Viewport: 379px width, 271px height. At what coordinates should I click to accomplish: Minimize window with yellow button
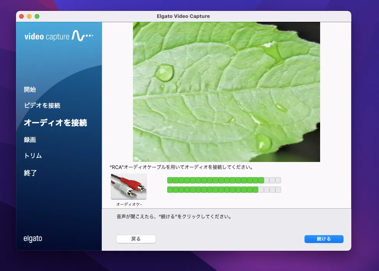pyautogui.click(x=29, y=16)
